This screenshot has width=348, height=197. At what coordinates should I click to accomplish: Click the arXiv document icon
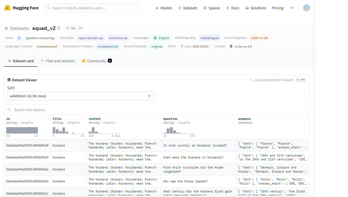point(182,46)
